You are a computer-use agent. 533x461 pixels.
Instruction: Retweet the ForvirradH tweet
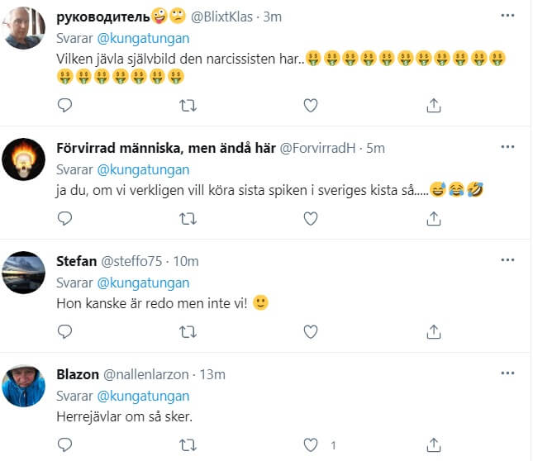(x=188, y=219)
